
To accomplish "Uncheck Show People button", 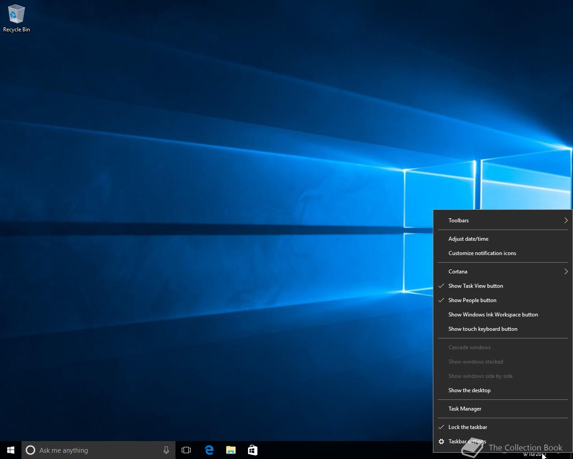I will [503, 300].
